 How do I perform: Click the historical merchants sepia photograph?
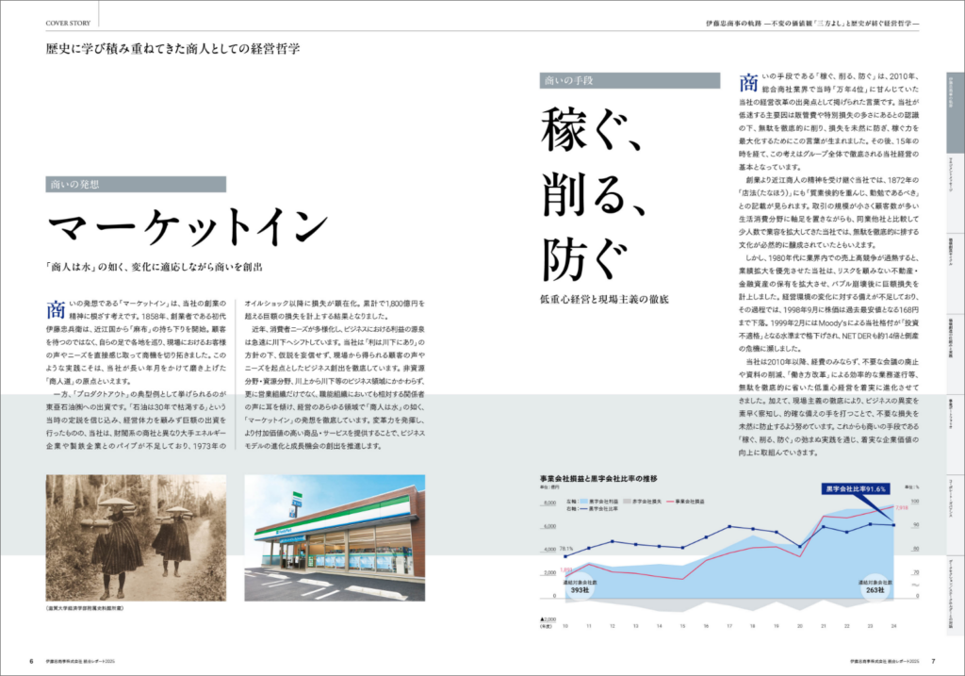click(135, 537)
